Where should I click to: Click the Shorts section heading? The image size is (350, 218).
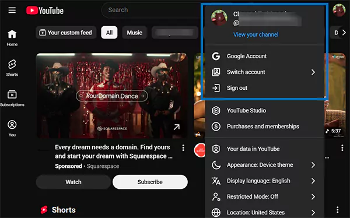coord(64,210)
